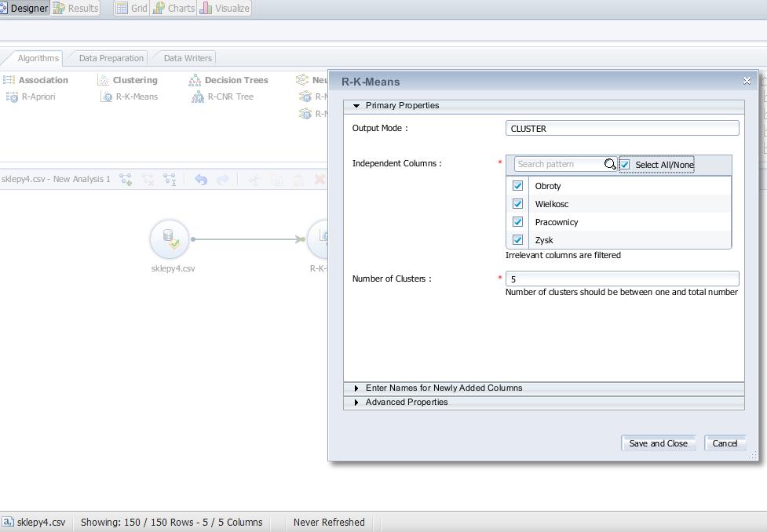Click the sklepy4.csv dataset icon in status bar
This screenshot has height=532, width=767.
[7, 522]
